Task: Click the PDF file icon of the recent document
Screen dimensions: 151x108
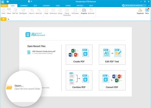Action: click(x=29, y=52)
